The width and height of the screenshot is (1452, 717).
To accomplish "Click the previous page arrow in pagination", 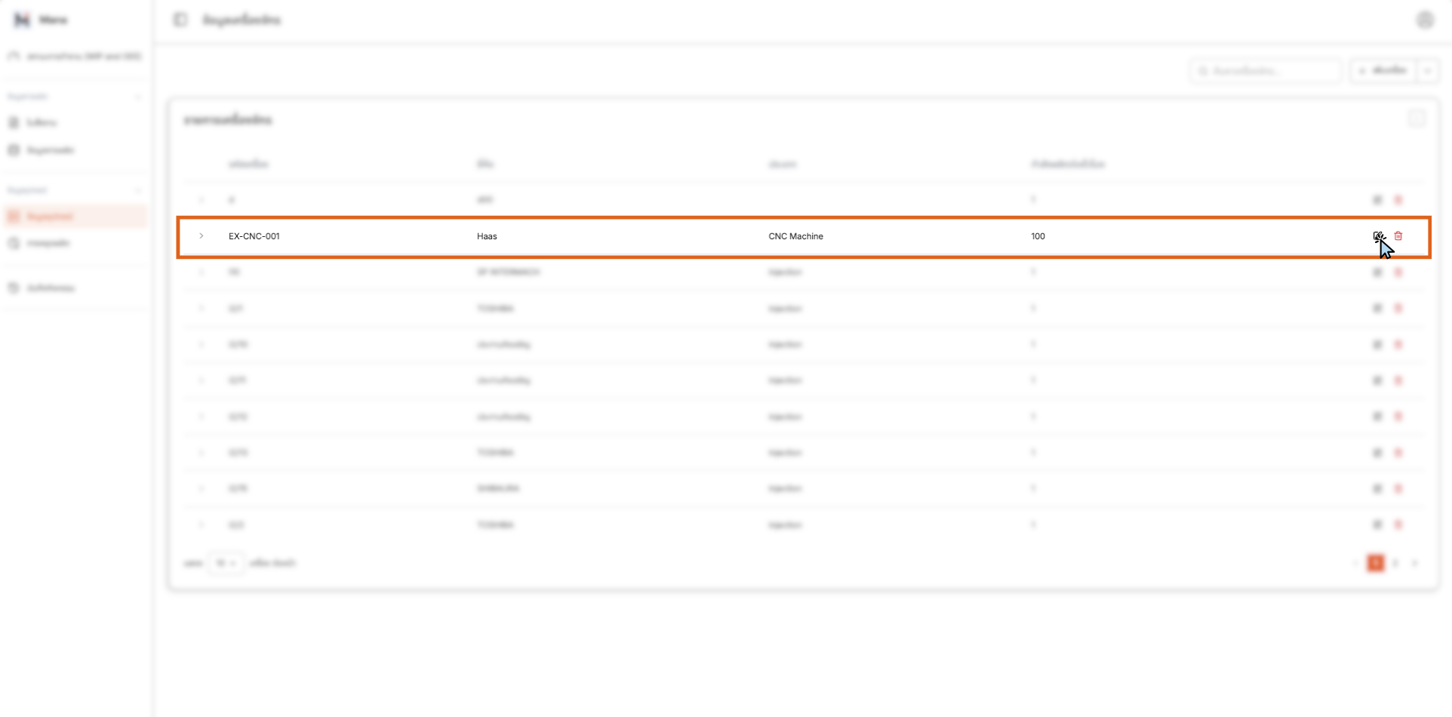I will pyautogui.click(x=1355, y=563).
